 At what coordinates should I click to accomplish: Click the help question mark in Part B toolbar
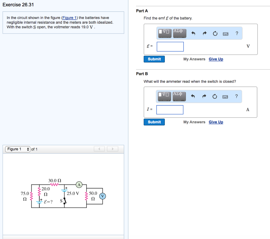[x=237, y=96]
